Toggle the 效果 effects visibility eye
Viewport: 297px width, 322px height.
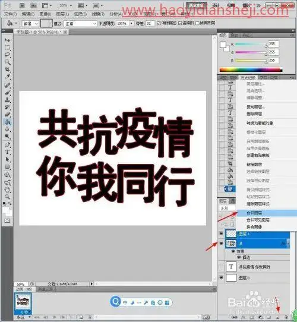pos(233,251)
